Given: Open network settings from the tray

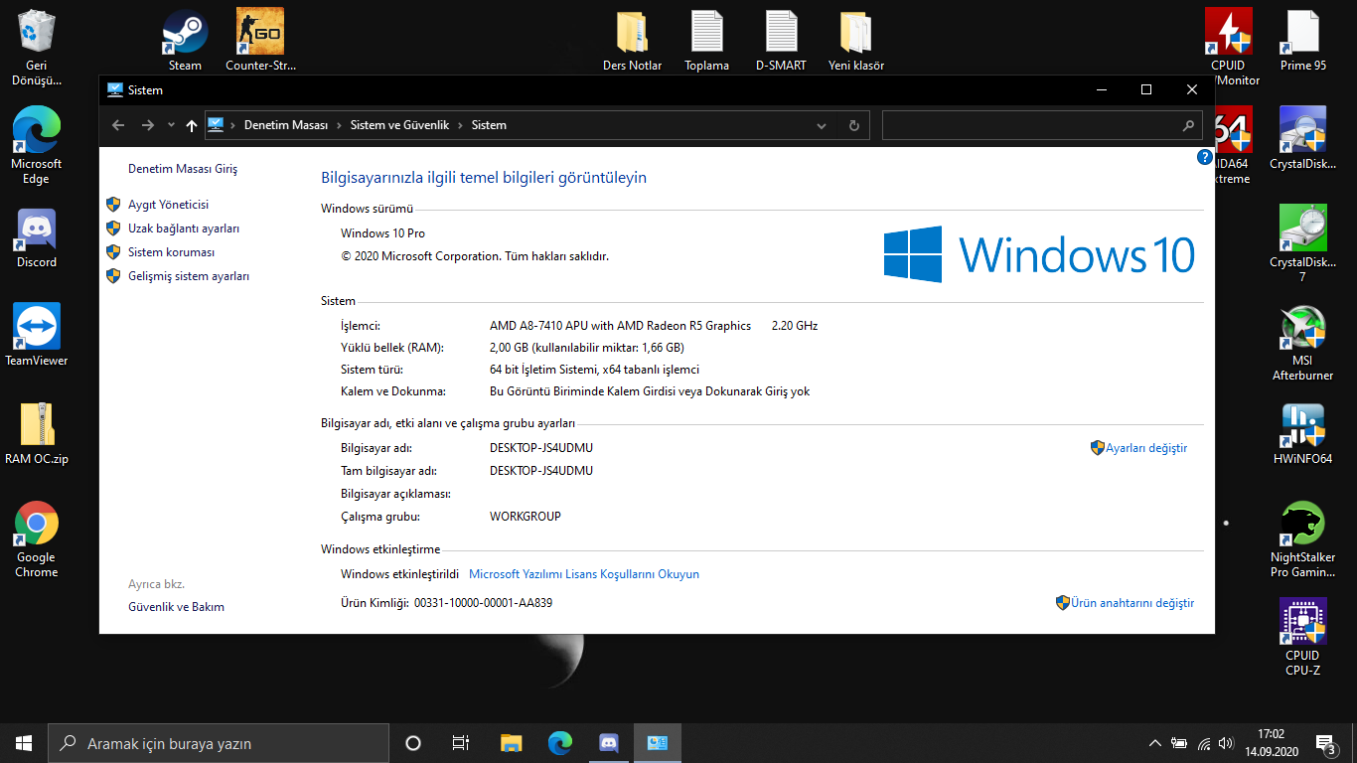Looking at the screenshot, I should click(x=1204, y=743).
